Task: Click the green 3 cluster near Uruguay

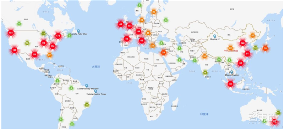Action: pyautogui.click(x=72, y=124)
